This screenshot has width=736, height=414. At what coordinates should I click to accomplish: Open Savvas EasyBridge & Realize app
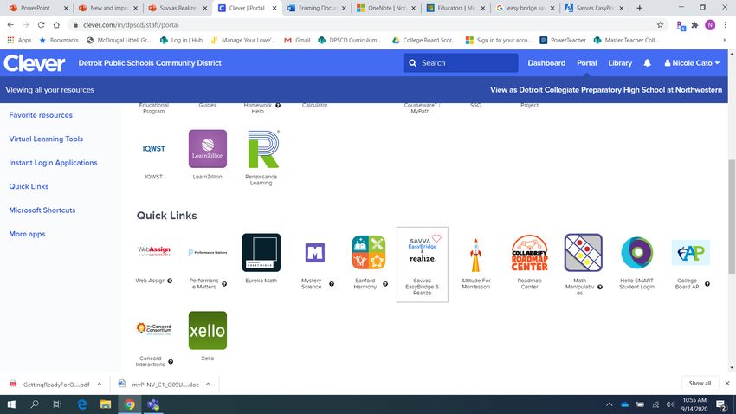click(x=422, y=265)
